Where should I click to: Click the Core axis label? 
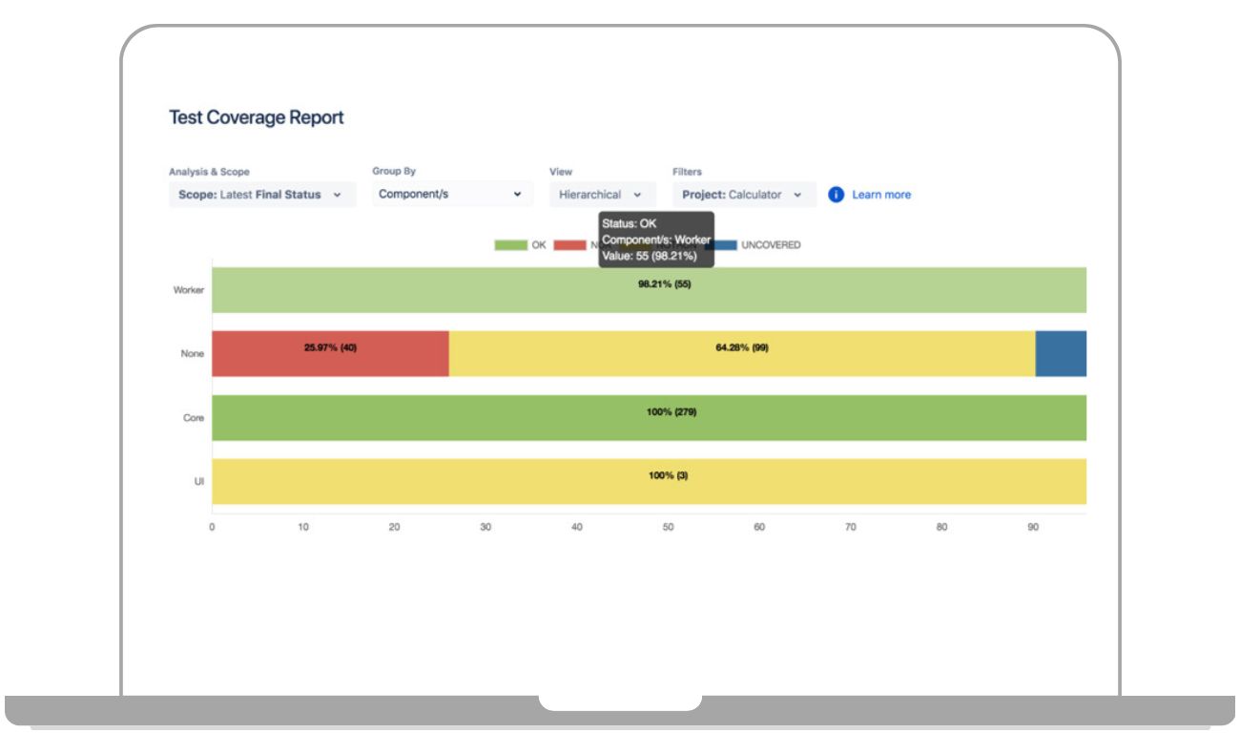coord(194,418)
